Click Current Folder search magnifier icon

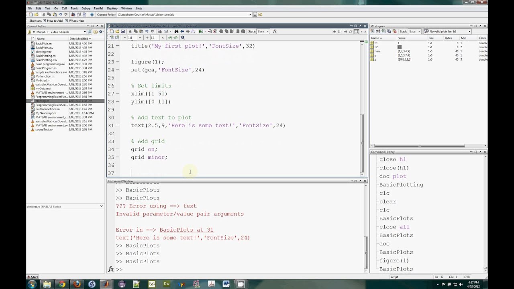pyautogui.click(x=90, y=32)
